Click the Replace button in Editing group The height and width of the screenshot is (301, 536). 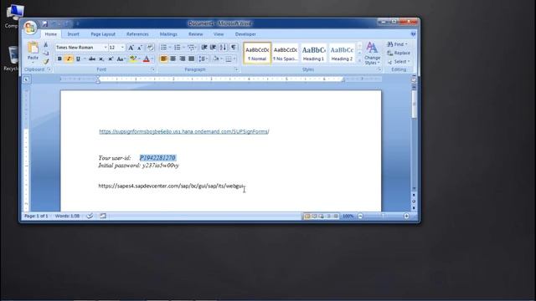399,53
